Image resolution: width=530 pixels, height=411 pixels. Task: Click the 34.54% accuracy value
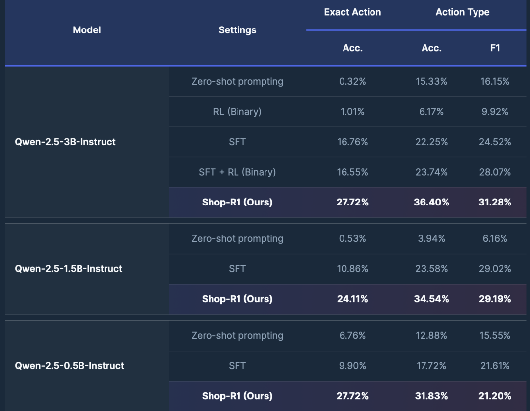(431, 299)
